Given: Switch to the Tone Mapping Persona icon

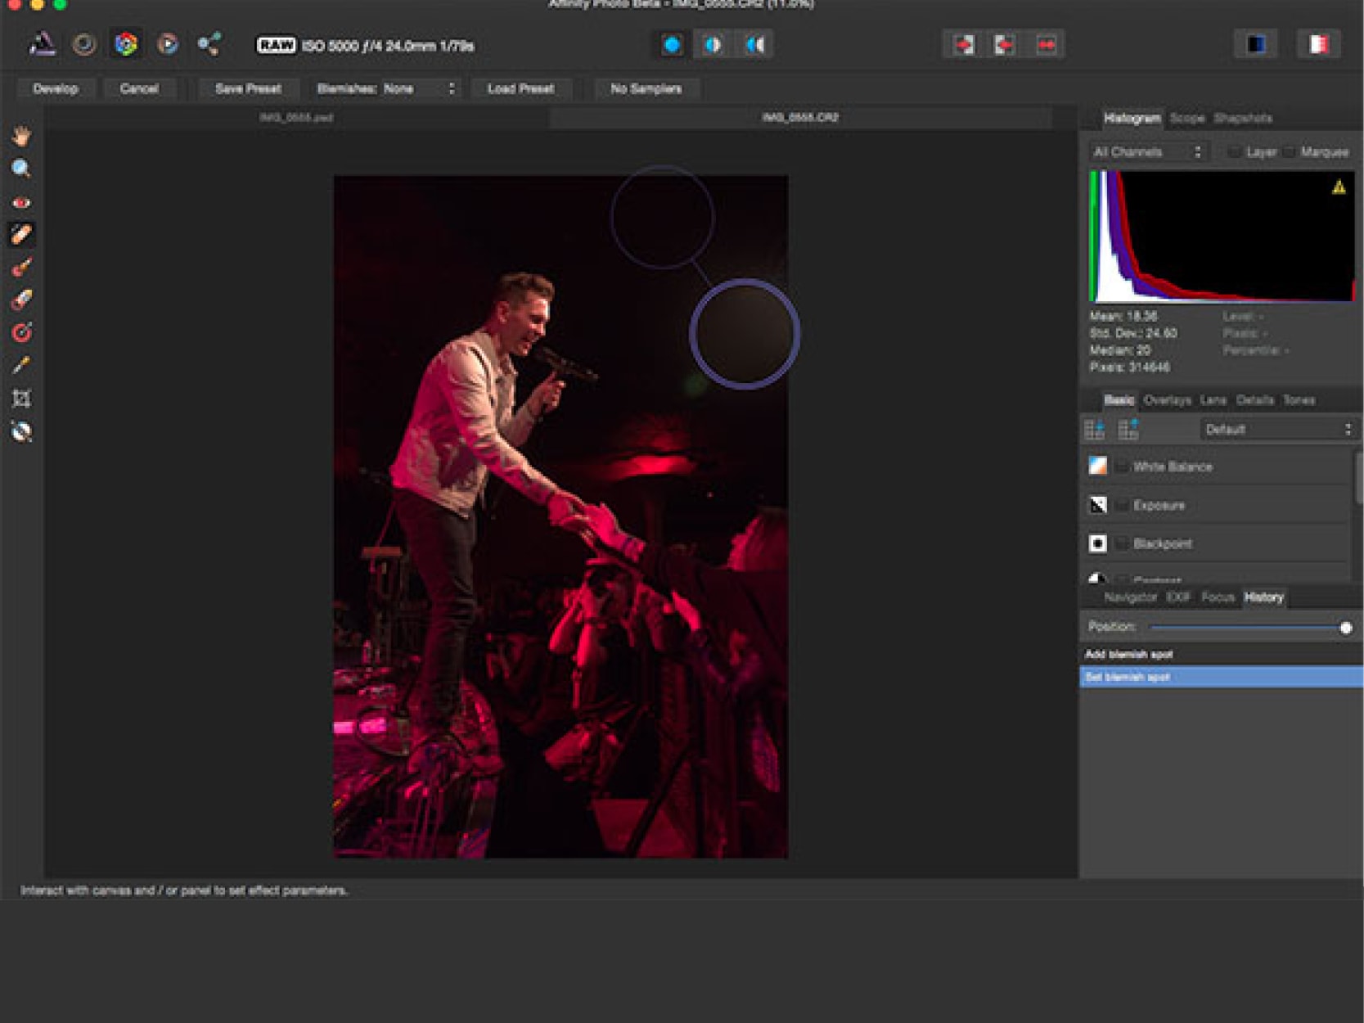Looking at the screenshot, I should pos(168,44).
